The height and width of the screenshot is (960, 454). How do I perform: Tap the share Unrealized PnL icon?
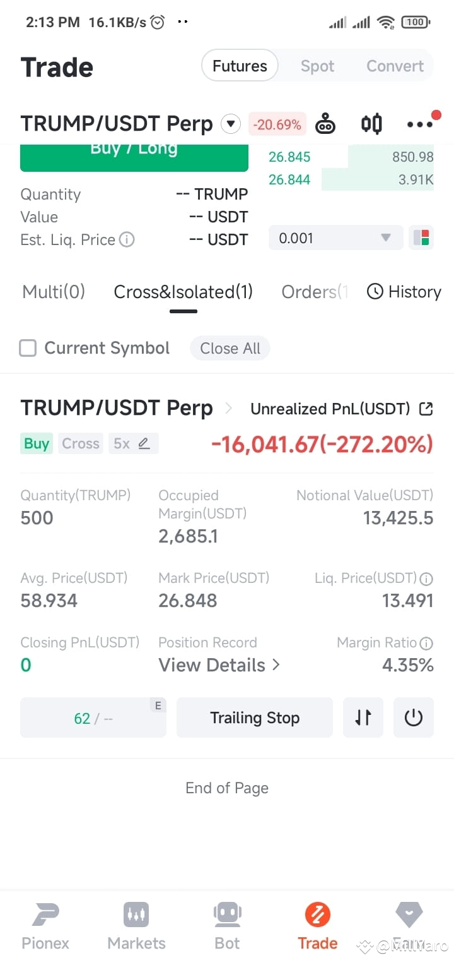(x=426, y=409)
